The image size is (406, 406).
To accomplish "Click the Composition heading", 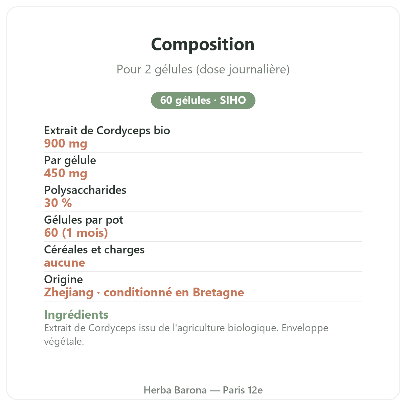I will [203, 45].
